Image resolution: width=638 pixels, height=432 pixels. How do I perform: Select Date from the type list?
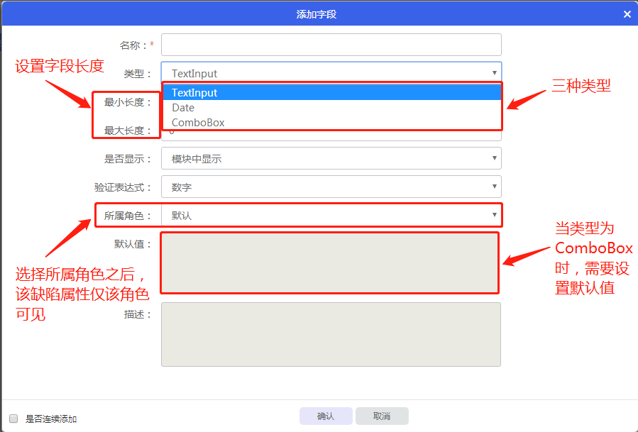pyautogui.click(x=284, y=107)
